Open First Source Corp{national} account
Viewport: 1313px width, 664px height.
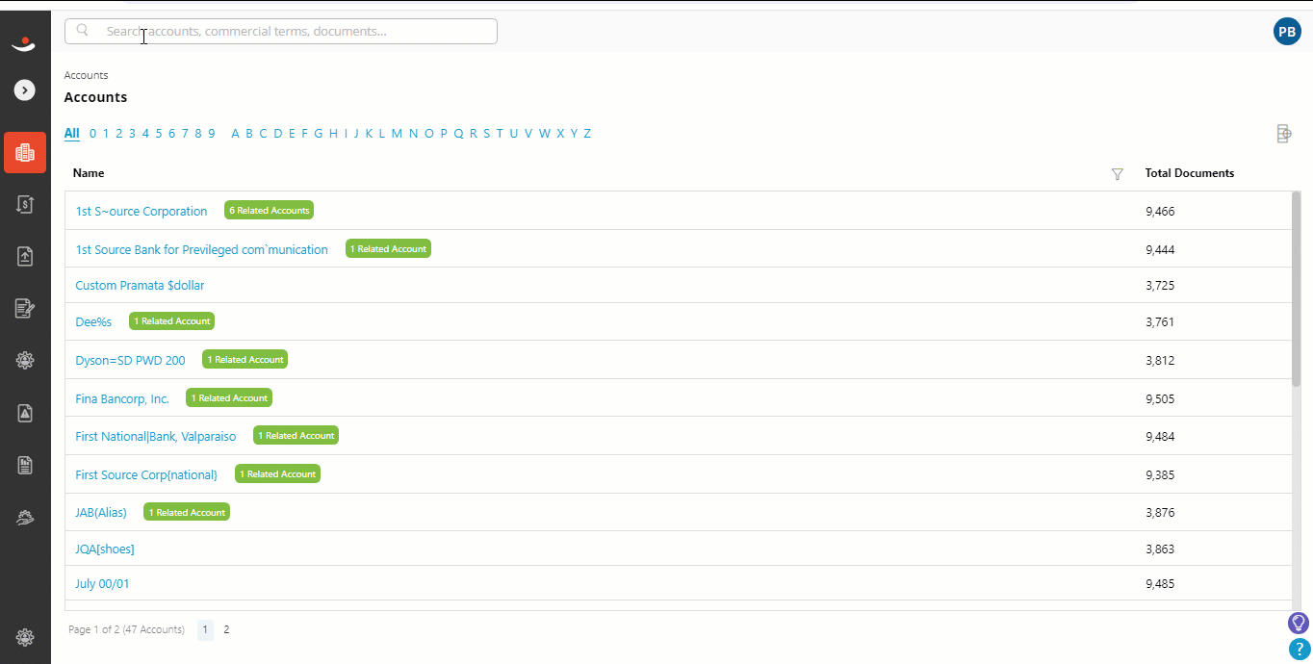146,475
